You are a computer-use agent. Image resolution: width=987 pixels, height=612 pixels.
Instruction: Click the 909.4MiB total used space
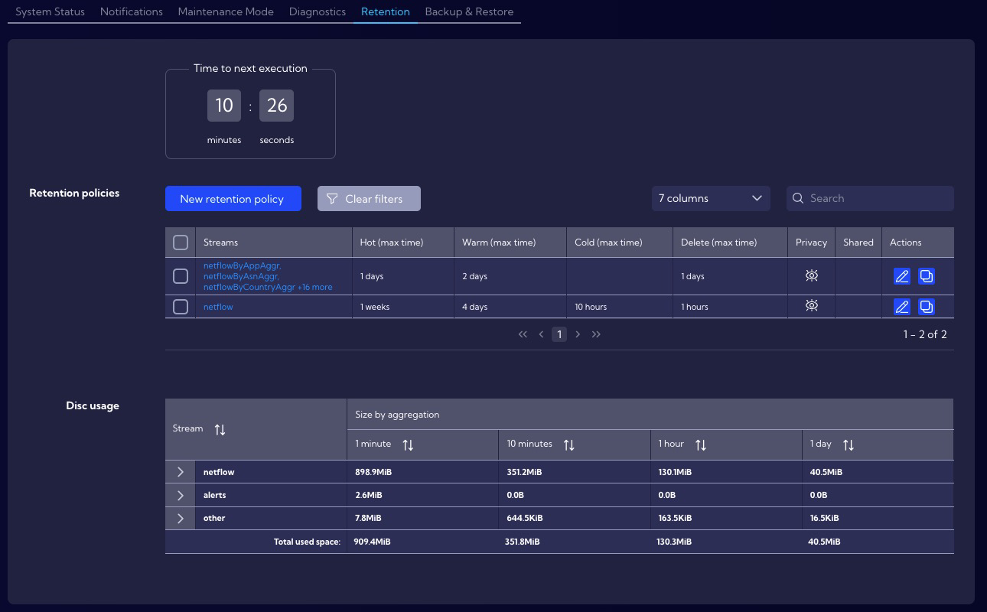pos(372,542)
